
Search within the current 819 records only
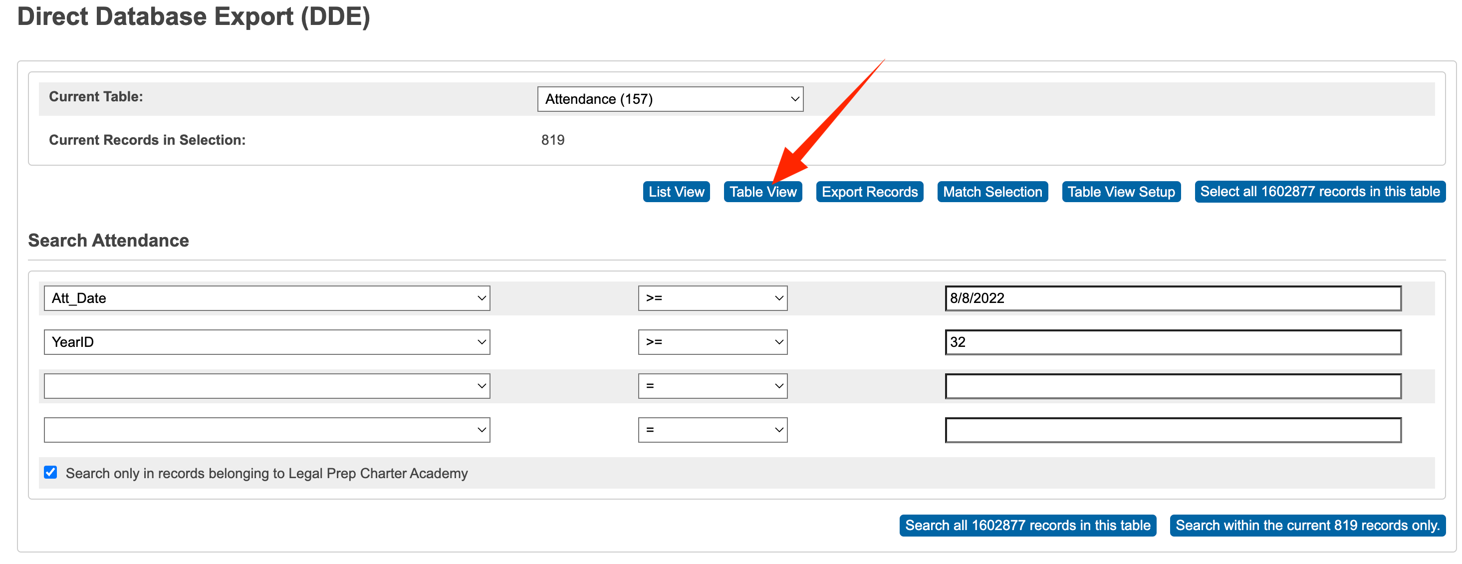tap(1307, 526)
